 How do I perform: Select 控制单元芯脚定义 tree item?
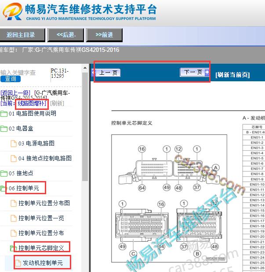coord(41,248)
